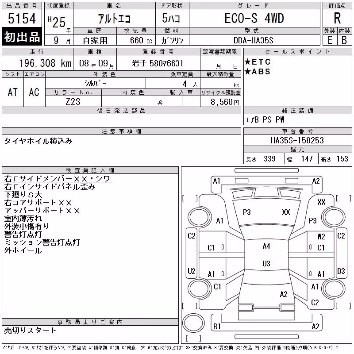Image resolution: width=354 pixels, height=354 pixels.
Task: Click the length value 長さ 339
Action: 261,159
